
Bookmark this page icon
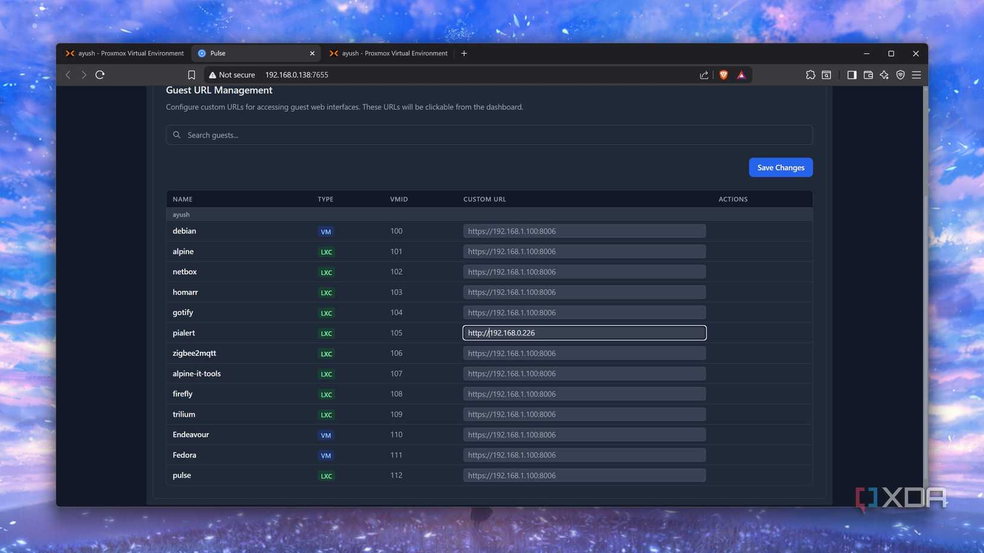point(191,75)
